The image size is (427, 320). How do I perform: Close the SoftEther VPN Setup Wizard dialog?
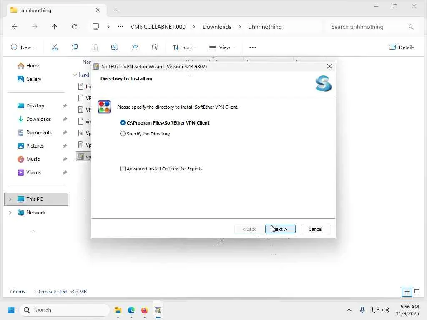[329, 66]
